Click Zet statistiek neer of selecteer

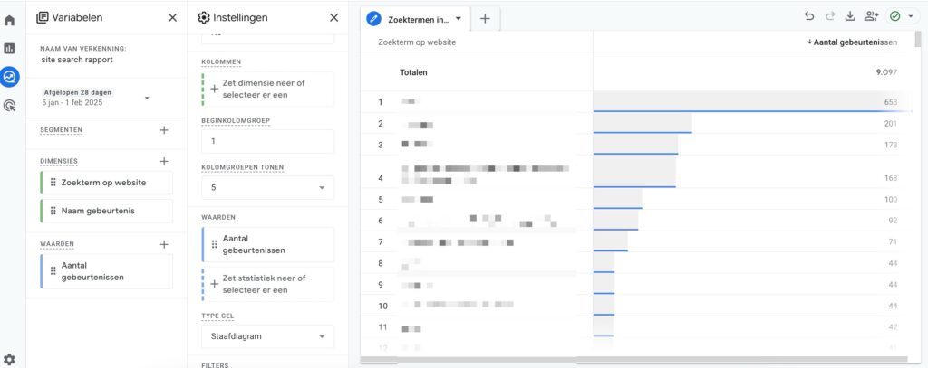[267, 284]
